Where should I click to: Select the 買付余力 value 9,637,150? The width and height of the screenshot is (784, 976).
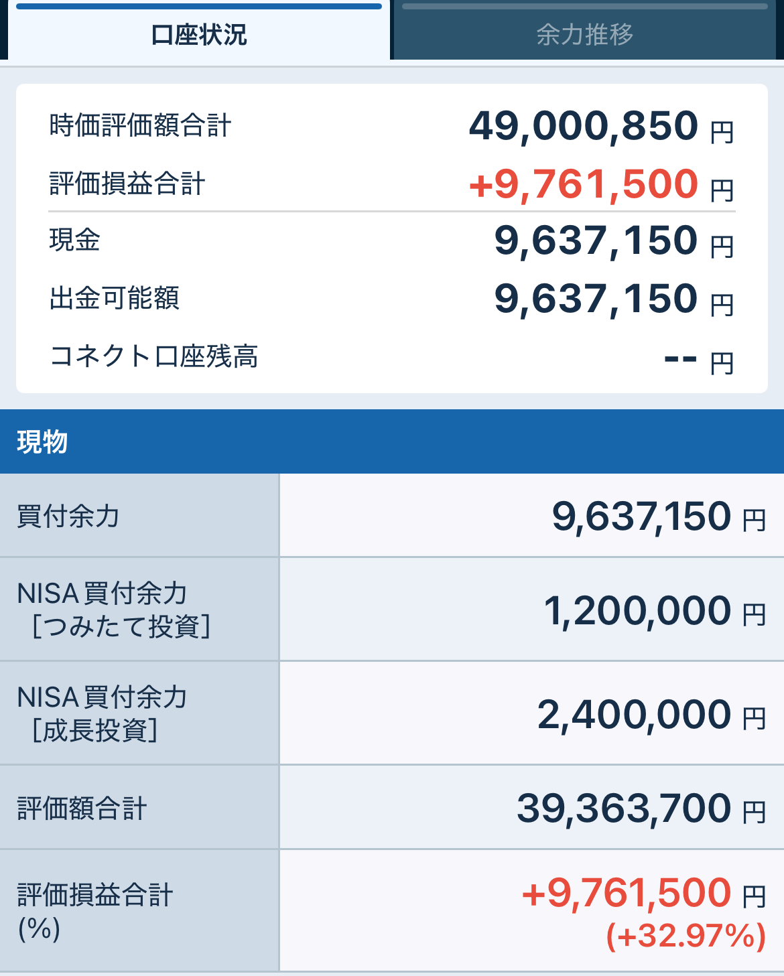click(x=641, y=516)
